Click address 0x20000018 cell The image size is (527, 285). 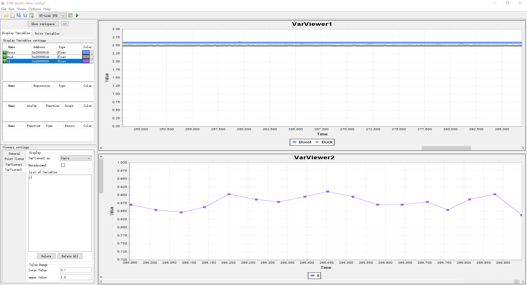pos(44,52)
